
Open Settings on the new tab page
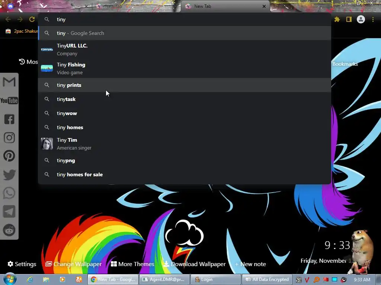coord(22,264)
